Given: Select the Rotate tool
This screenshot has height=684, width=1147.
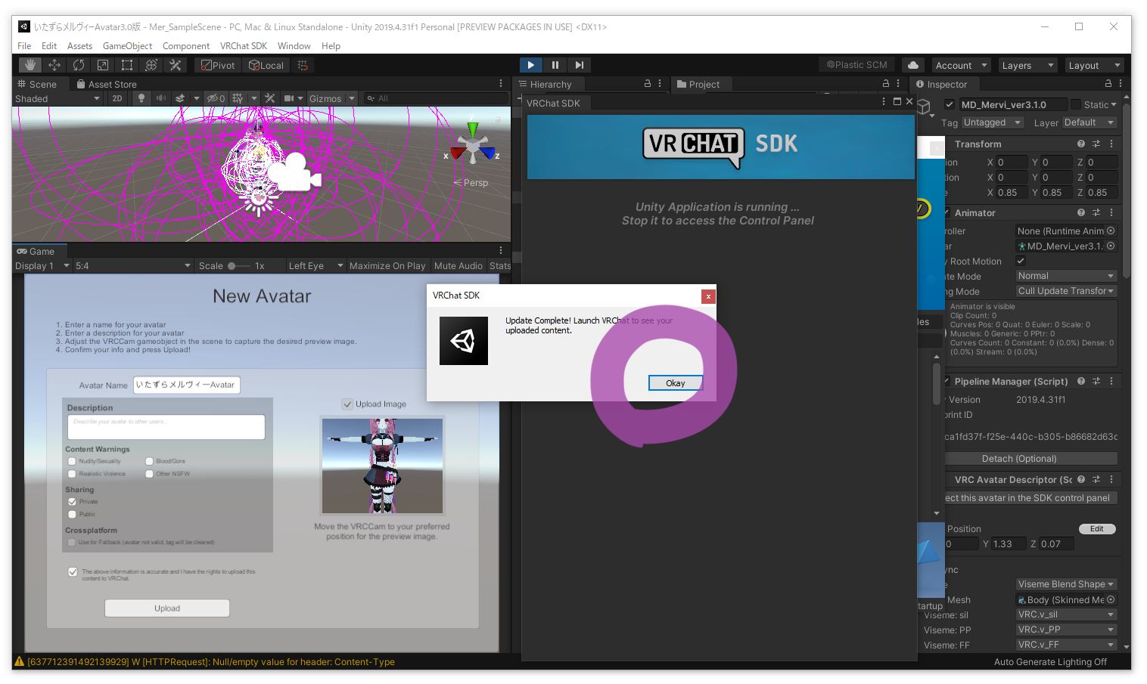Looking at the screenshot, I should point(79,65).
